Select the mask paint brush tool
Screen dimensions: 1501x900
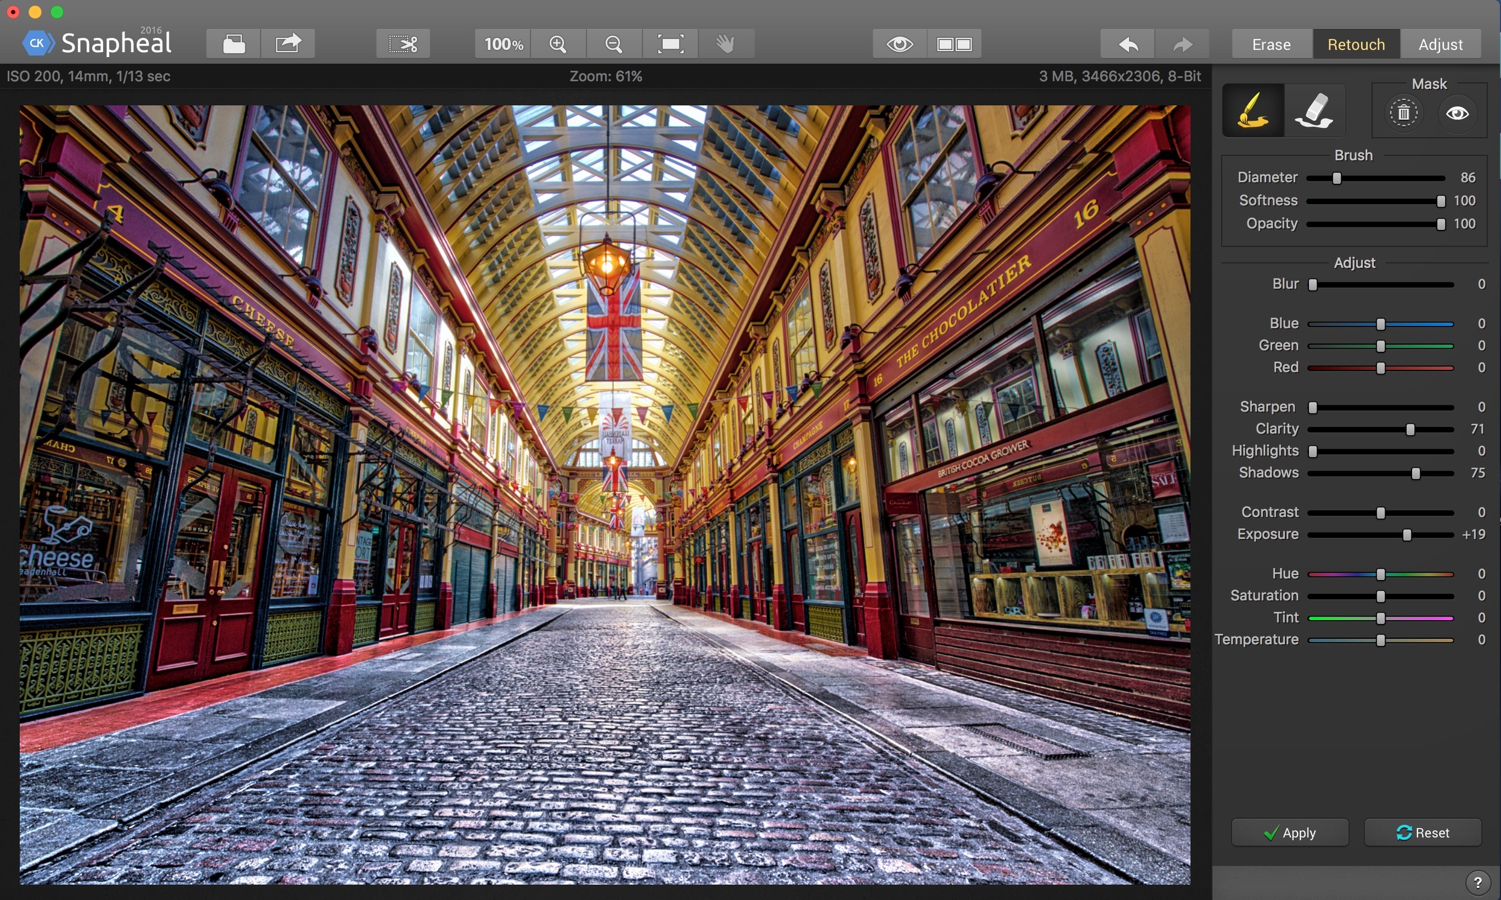click(1253, 110)
